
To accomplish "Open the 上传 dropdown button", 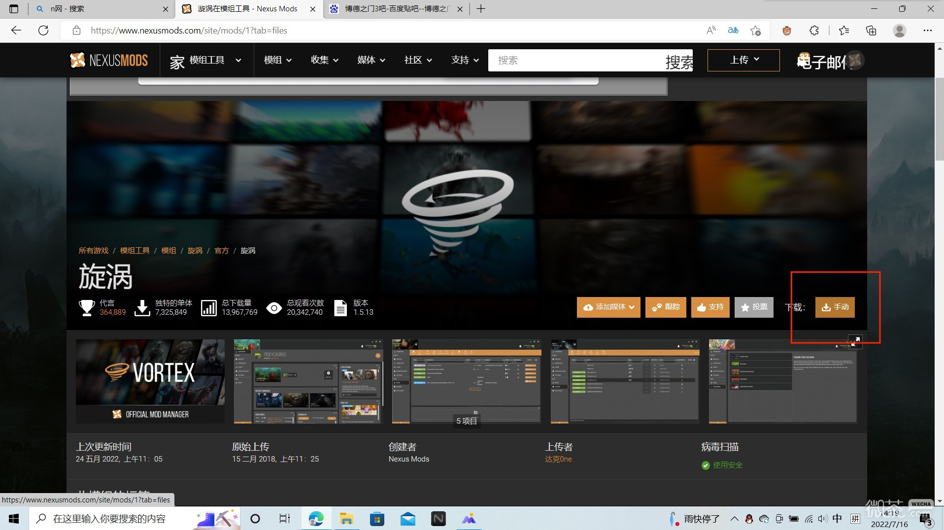I will pyautogui.click(x=743, y=60).
